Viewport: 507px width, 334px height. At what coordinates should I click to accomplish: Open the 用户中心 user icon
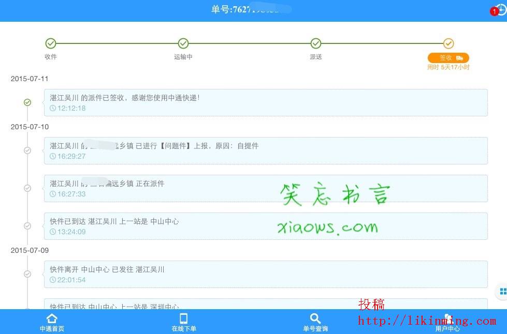[x=447, y=319]
